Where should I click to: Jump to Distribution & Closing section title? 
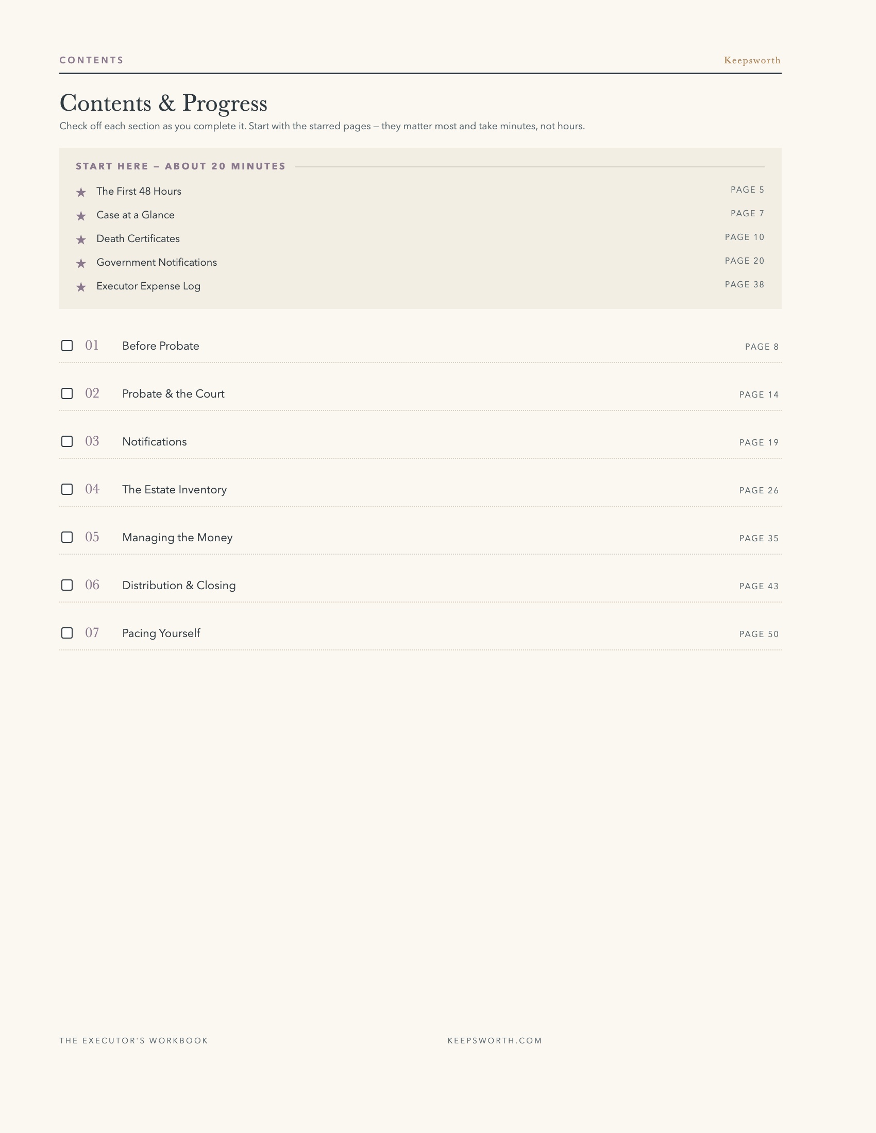point(179,585)
